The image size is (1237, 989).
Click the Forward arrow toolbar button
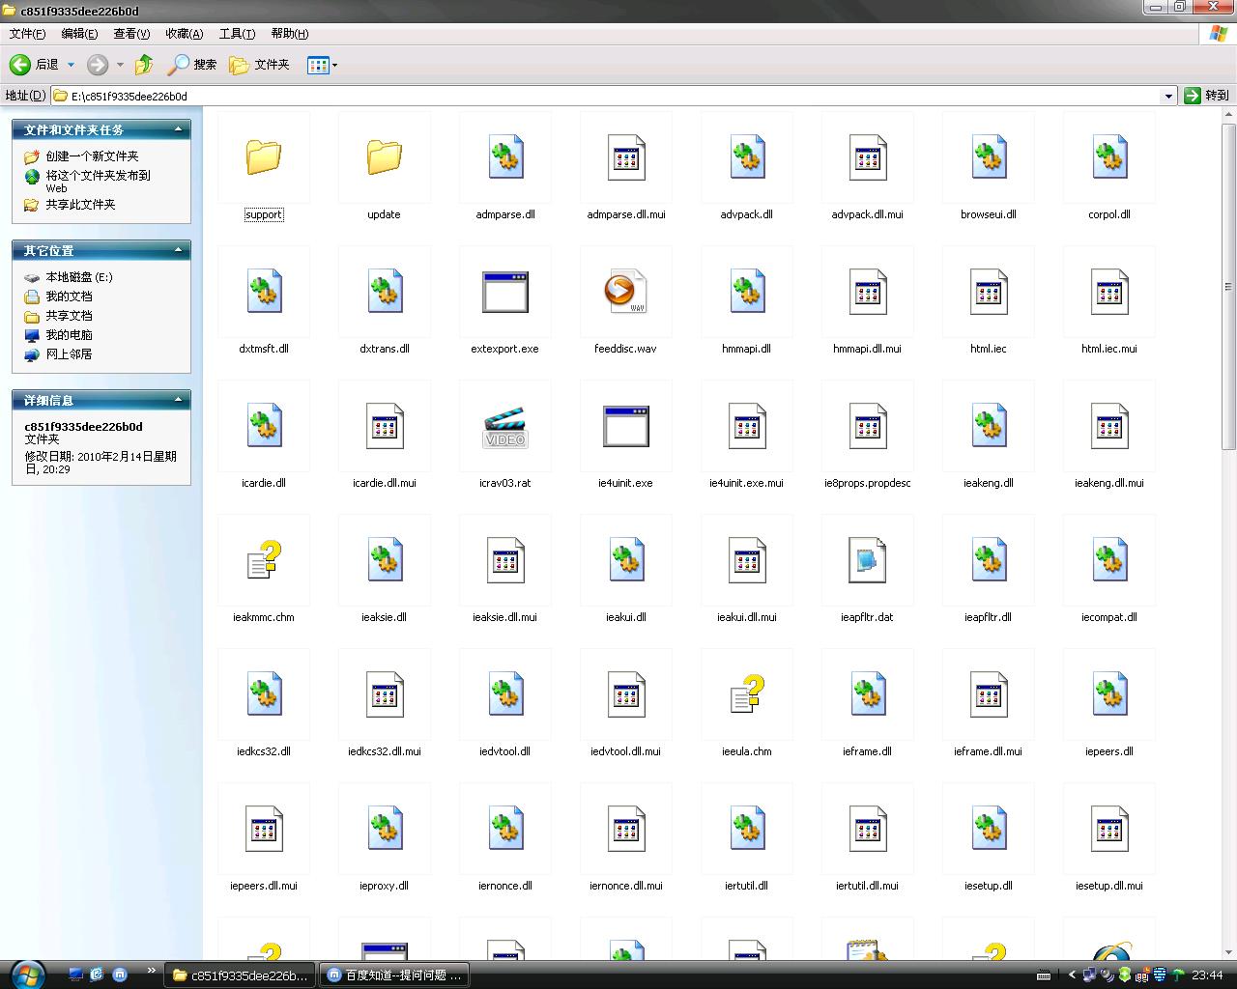pyautogui.click(x=98, y=65)
